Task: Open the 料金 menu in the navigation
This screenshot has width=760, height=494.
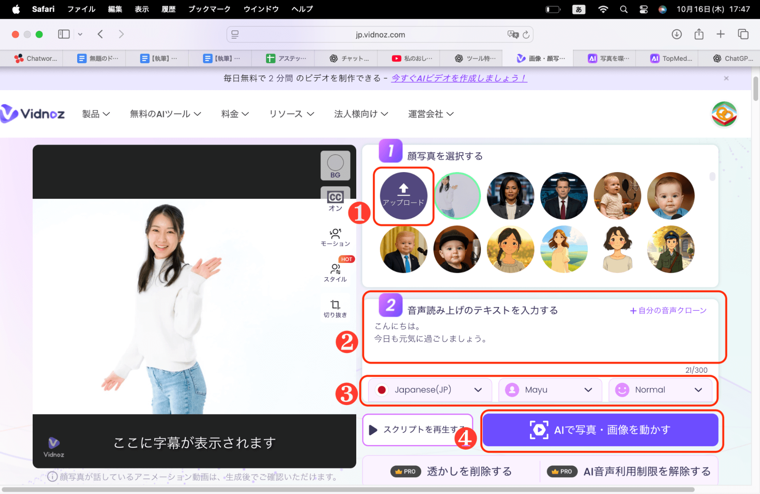Action: [234, 114]
